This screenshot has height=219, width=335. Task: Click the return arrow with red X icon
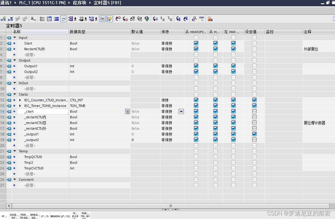[125, 19]
